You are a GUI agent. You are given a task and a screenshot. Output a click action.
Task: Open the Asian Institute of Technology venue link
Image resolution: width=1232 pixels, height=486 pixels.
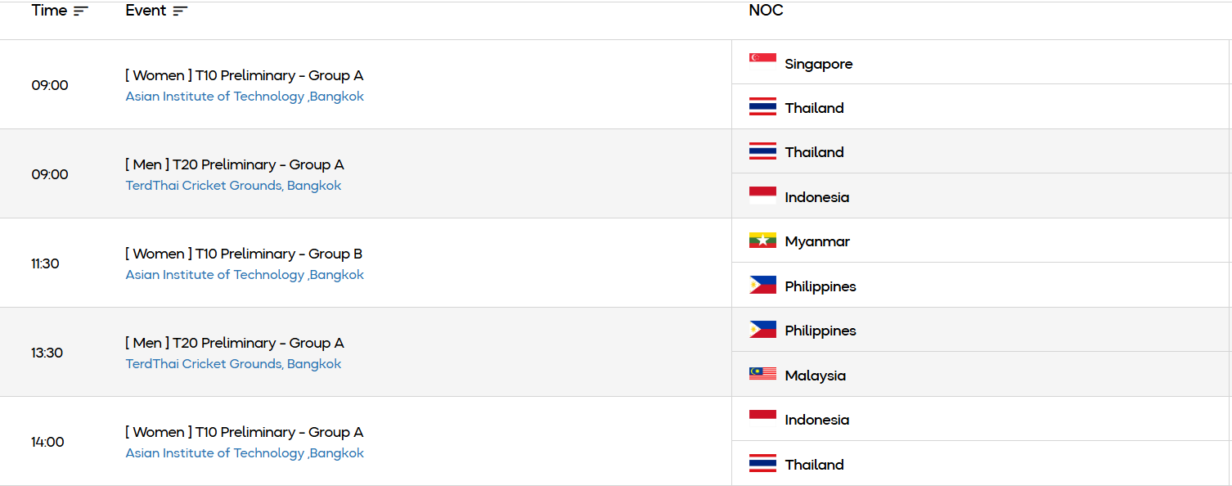[245, 96]
